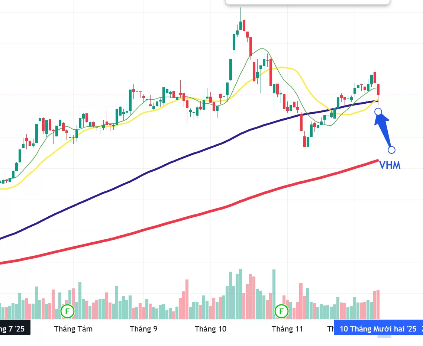Click the green F marker near Tháng Tám
423x346 pixels.
point(68,311)
